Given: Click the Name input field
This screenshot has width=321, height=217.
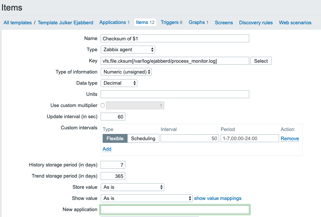Looking at the screenshot, I should (175, 38).
